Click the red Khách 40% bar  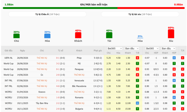pos(78,35)
